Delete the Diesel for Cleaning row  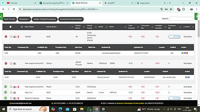18,98
